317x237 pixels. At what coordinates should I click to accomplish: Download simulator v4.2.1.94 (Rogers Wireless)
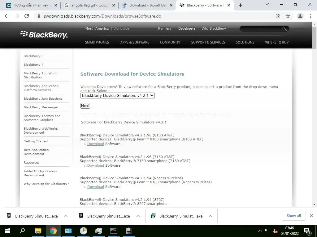pyautogui.click(x=96, y=187)
